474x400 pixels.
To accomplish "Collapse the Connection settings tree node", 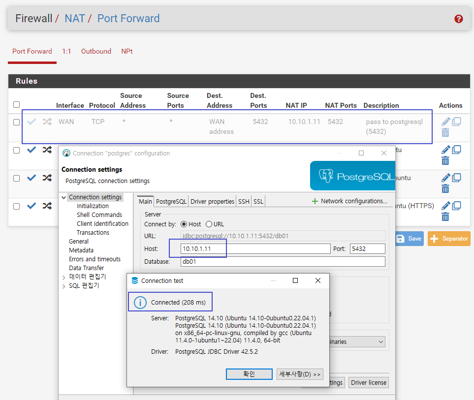I will (x=64, y=197).
